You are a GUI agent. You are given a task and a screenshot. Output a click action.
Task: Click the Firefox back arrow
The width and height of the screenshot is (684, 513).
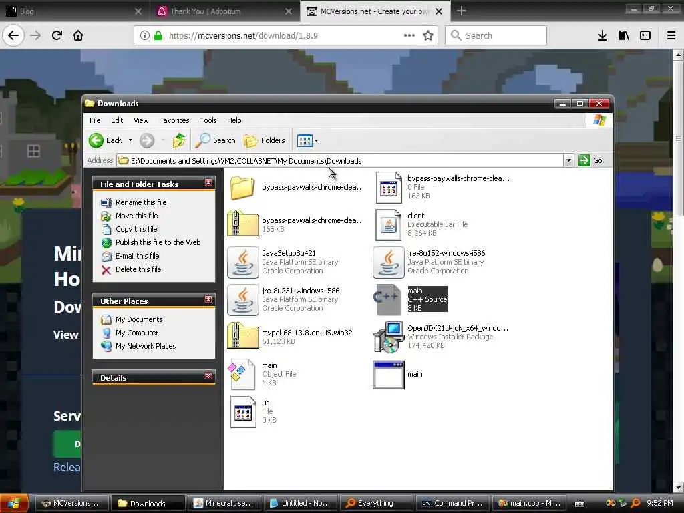(x=13, y=35)
